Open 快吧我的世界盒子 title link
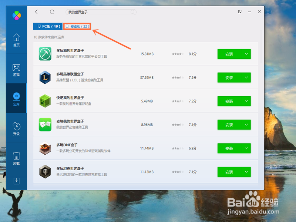The width and height of the screenshot is (296, 222). coord(70,98)
